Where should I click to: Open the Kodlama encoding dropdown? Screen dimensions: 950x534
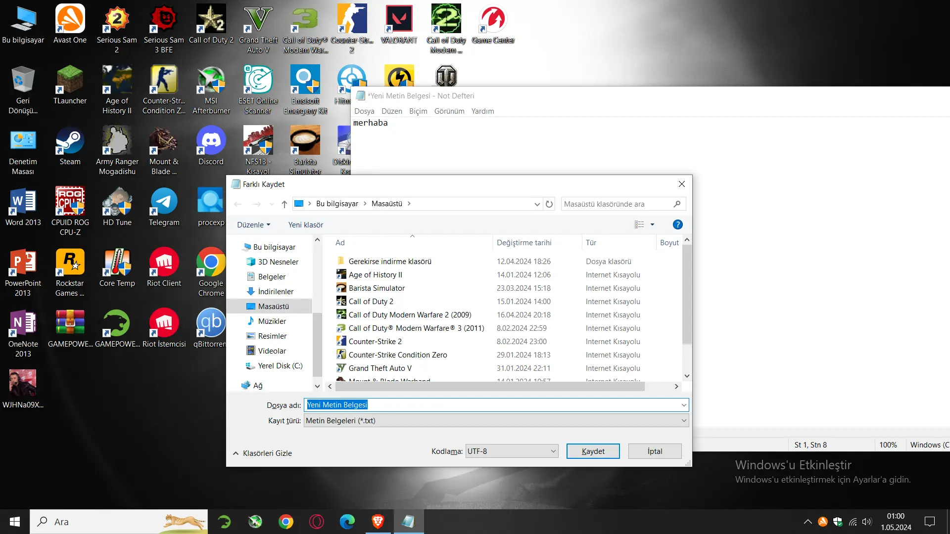(x=553, y=451)
